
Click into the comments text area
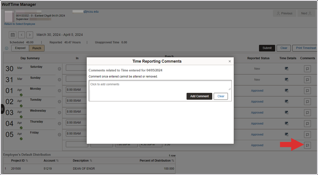pyautogui.click(x=160, y=86)
